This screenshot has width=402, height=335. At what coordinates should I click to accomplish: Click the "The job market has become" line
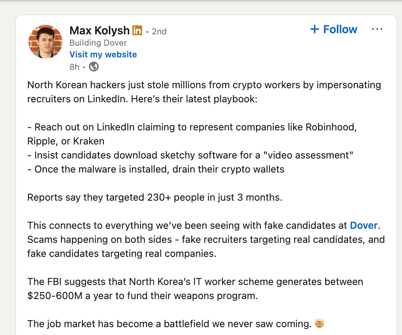pyautogui.click(x=169, y=324)
